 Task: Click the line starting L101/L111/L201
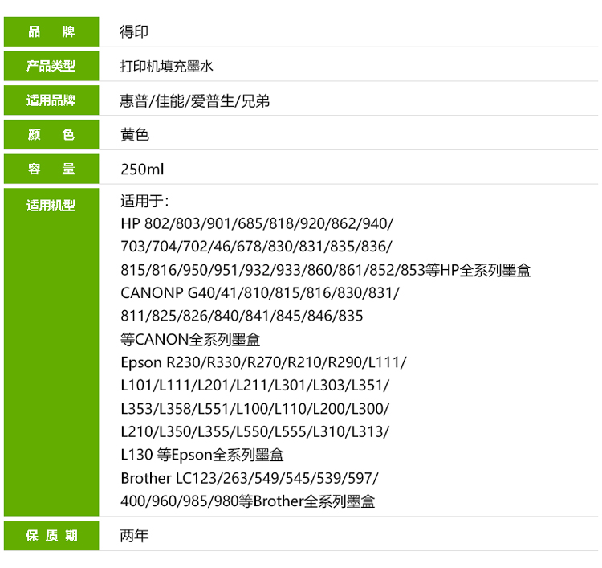pyautogui.click(x=255, y=385)
